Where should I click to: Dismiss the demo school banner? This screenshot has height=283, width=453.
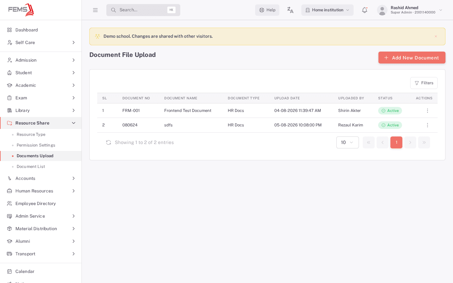tap(436, 36)
